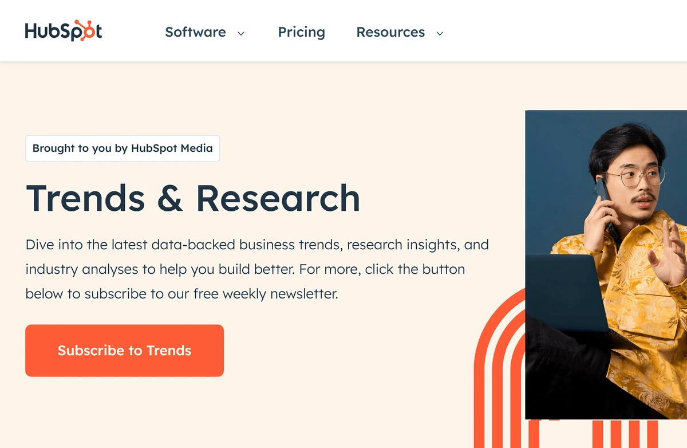Go to HubSpot home via logo

tap(64, 31)
